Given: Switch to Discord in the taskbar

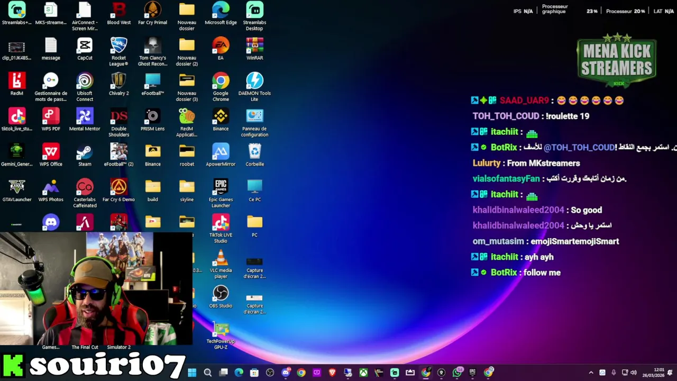Looking at the screenshot, I should click(x=286, y=373).
